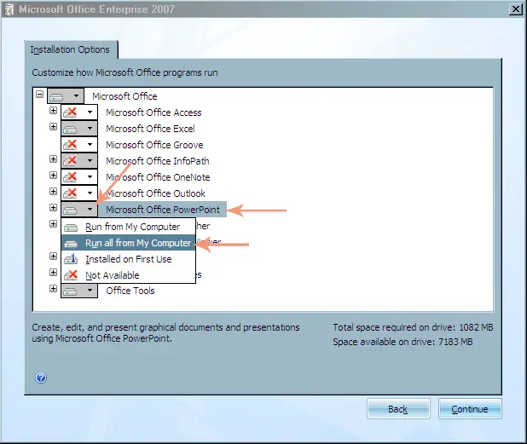Select Office Tools label
The height and width of the screenshot is (444, 527).
pos(130,291)
